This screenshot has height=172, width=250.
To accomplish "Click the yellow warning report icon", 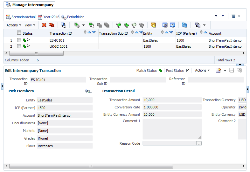I will [x=153, y=25].
